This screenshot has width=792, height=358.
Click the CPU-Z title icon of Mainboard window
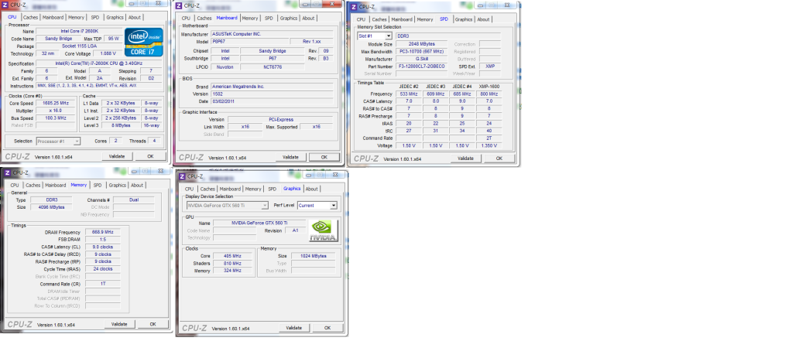click(x=179, y=5)
